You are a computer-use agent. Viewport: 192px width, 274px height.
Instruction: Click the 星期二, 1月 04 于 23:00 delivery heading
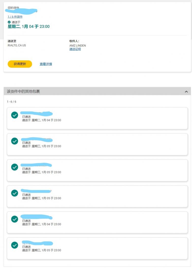(29, 26)
